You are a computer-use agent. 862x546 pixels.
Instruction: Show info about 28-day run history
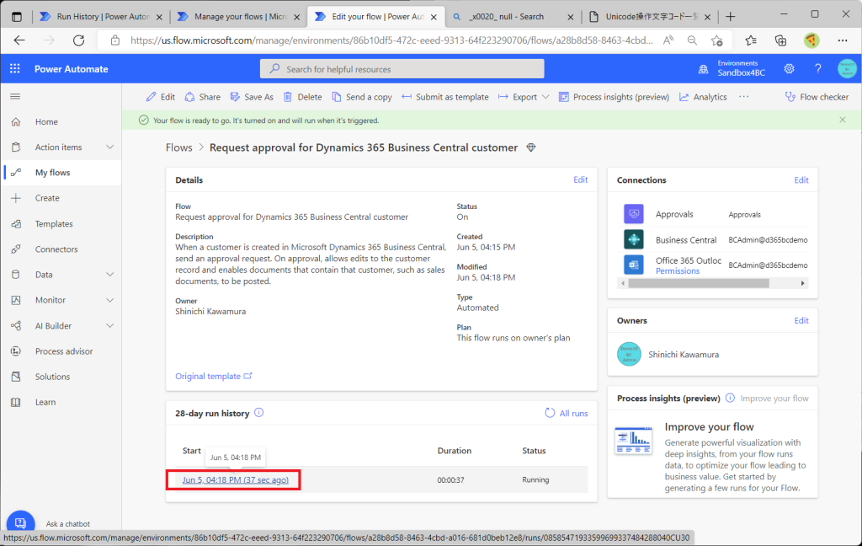coord(259,413)
